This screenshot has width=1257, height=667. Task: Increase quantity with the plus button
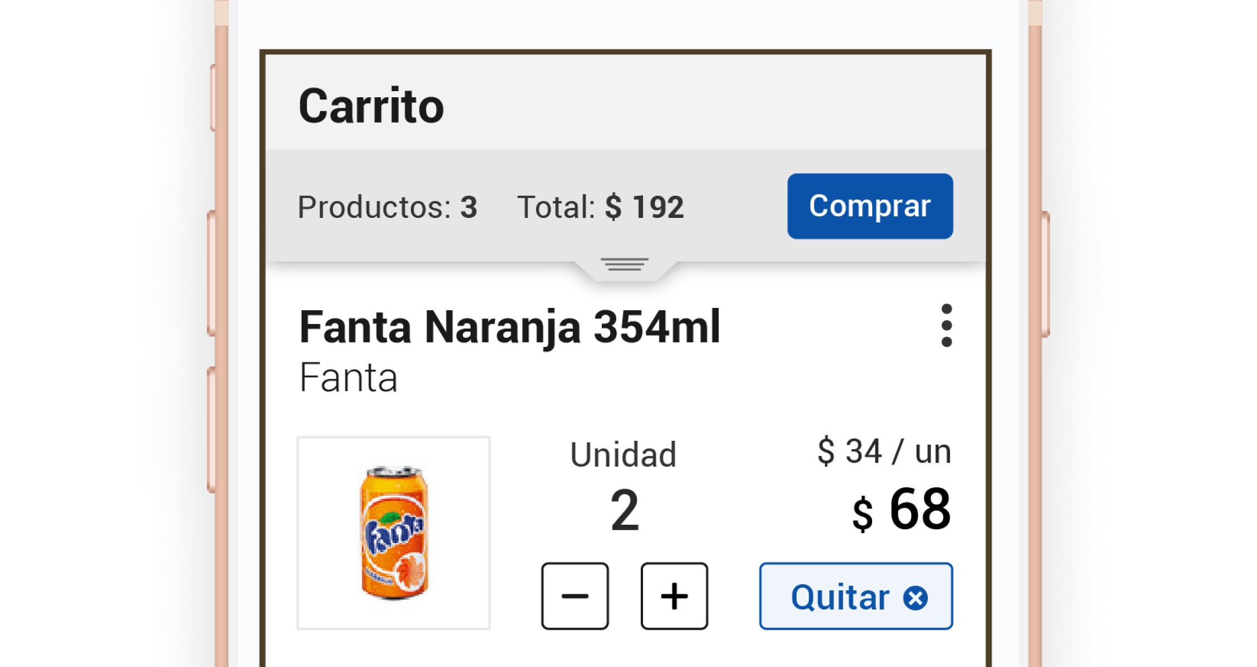[674, 596]
